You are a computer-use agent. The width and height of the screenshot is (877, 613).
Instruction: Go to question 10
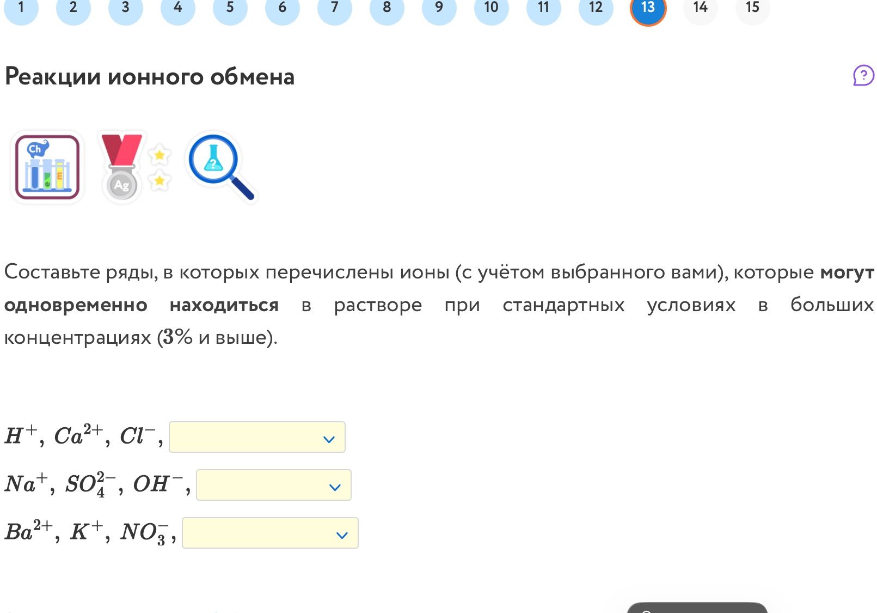492,8
